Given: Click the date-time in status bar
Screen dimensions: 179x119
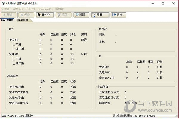Looking at the screenshot, I should pos(18,116).
